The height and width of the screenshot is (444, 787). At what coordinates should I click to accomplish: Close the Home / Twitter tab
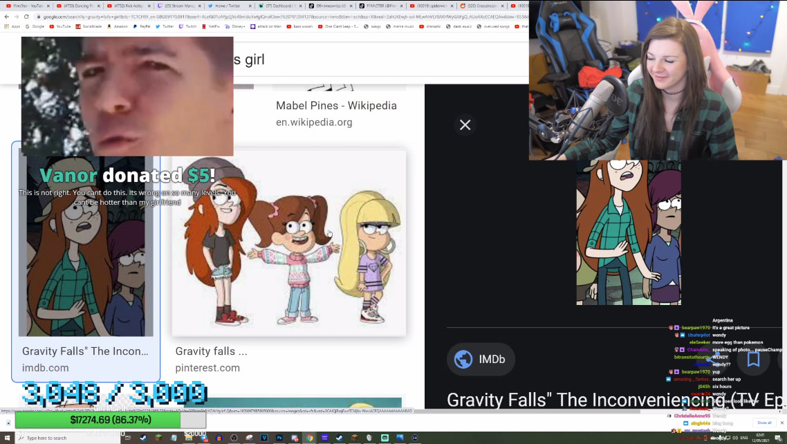coord(250,6)
